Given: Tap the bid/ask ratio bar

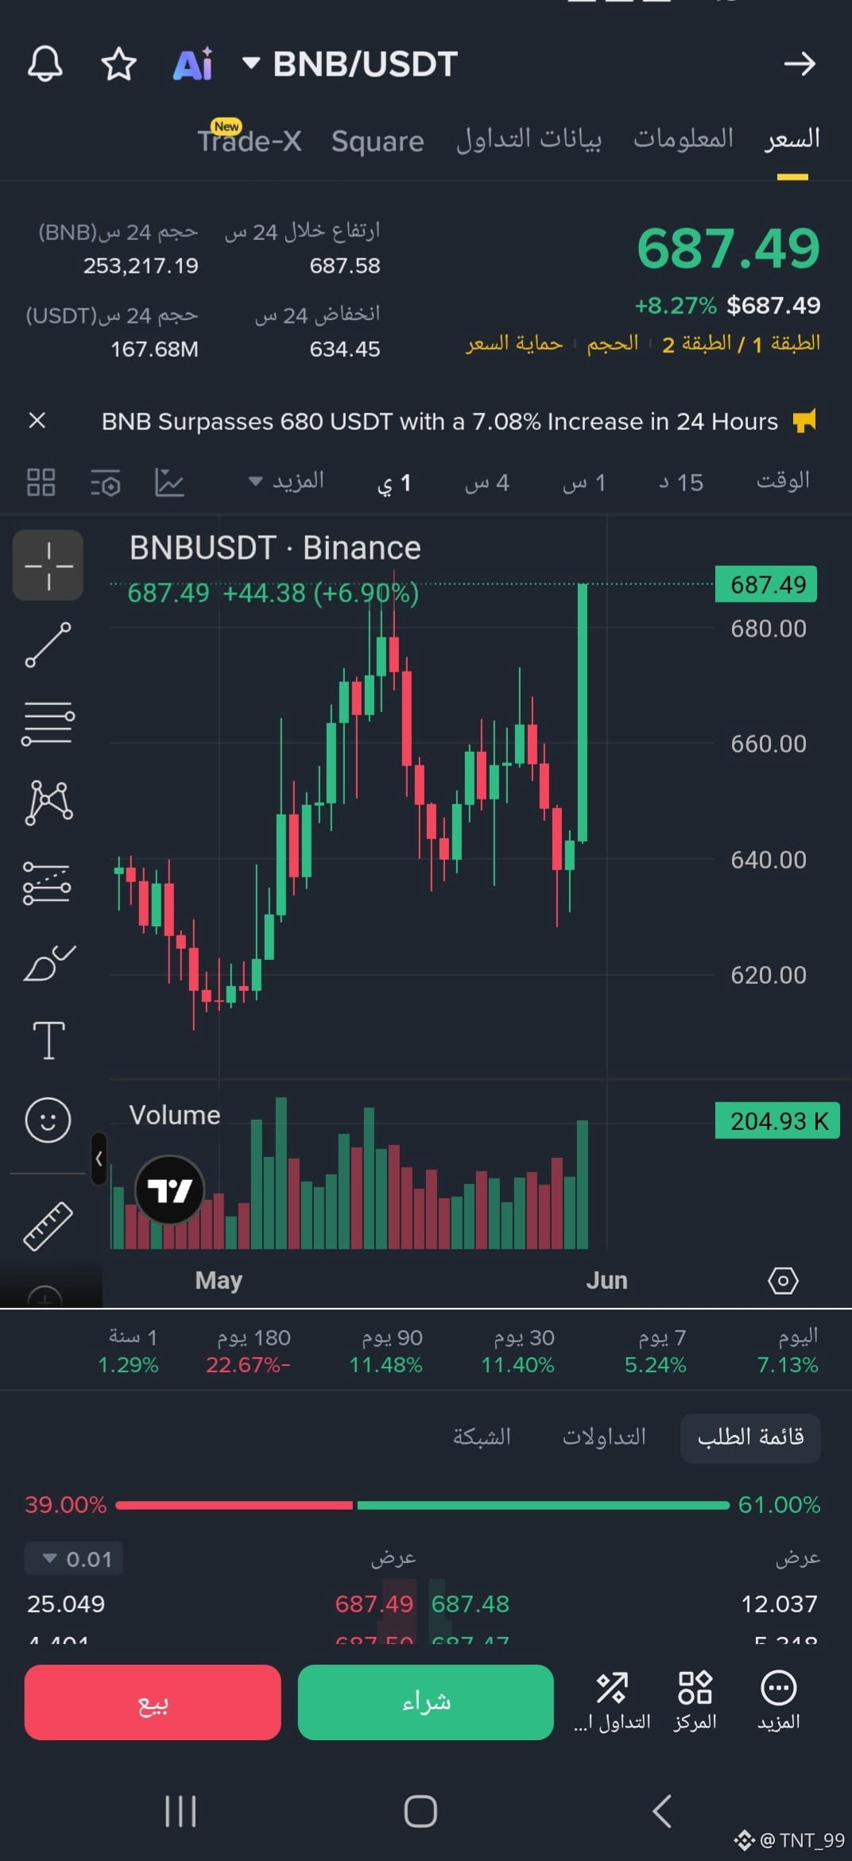Looking at the screenshot, I should [422, 1504].
